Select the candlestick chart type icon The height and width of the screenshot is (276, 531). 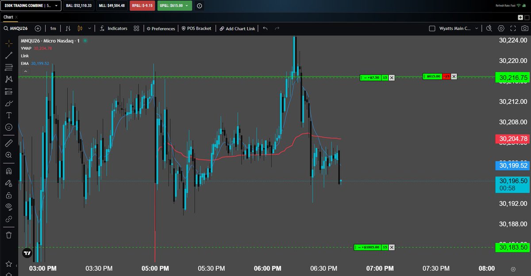point(80,28)
